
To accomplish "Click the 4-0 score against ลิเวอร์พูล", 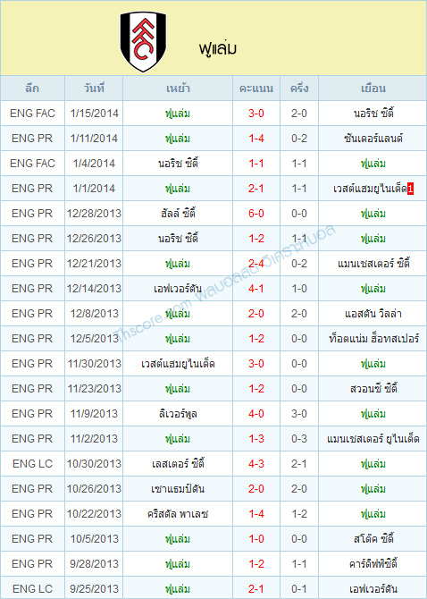I will click(256, 414).
